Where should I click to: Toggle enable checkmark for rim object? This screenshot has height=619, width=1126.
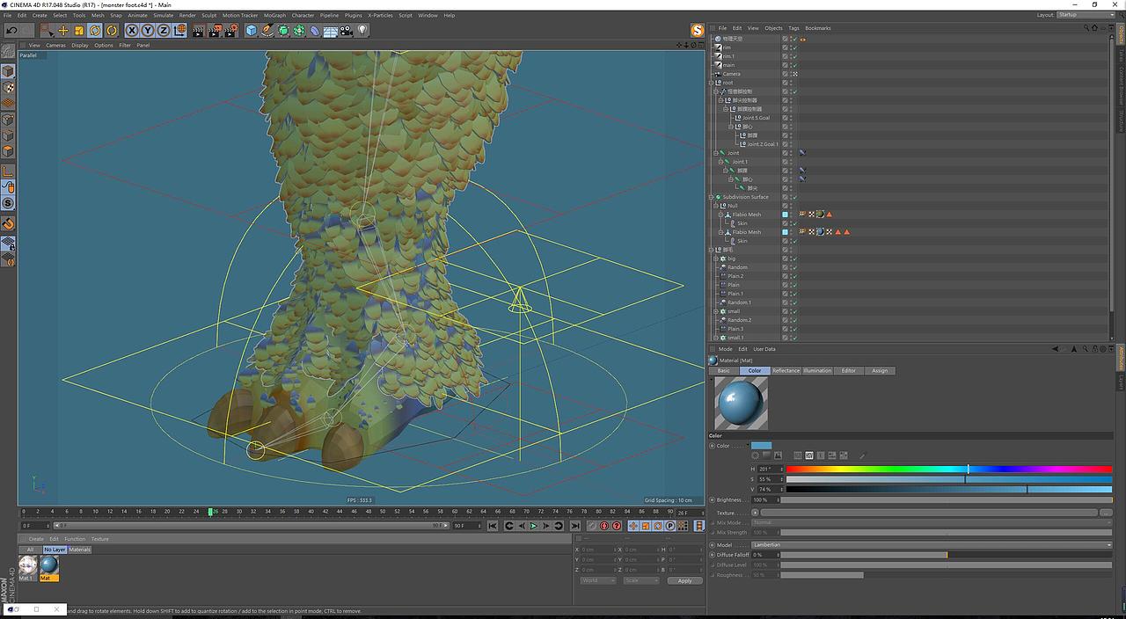tap(794, 47)
